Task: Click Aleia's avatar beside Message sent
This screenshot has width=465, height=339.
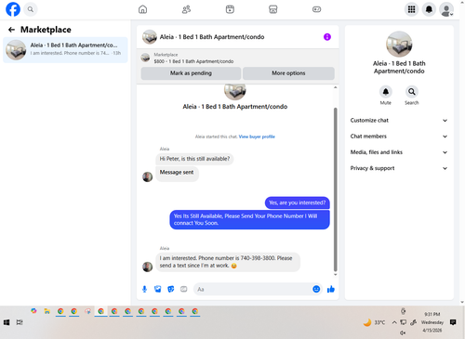Action: [x=147, y=177]
